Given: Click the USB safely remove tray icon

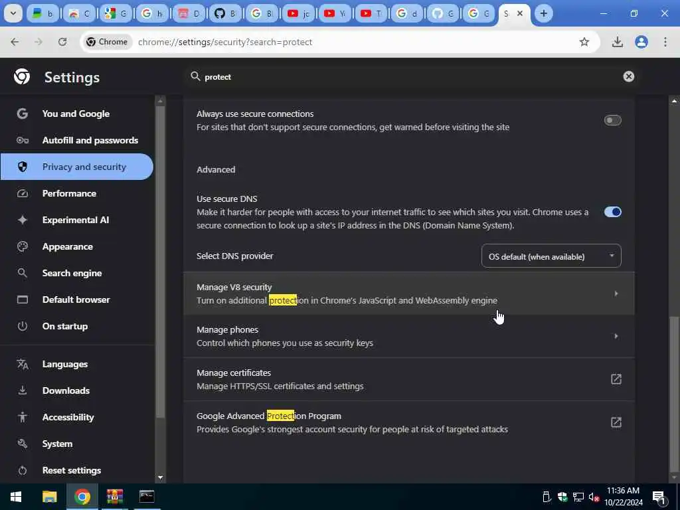Looking at the screenshot, I should point(547,497).
